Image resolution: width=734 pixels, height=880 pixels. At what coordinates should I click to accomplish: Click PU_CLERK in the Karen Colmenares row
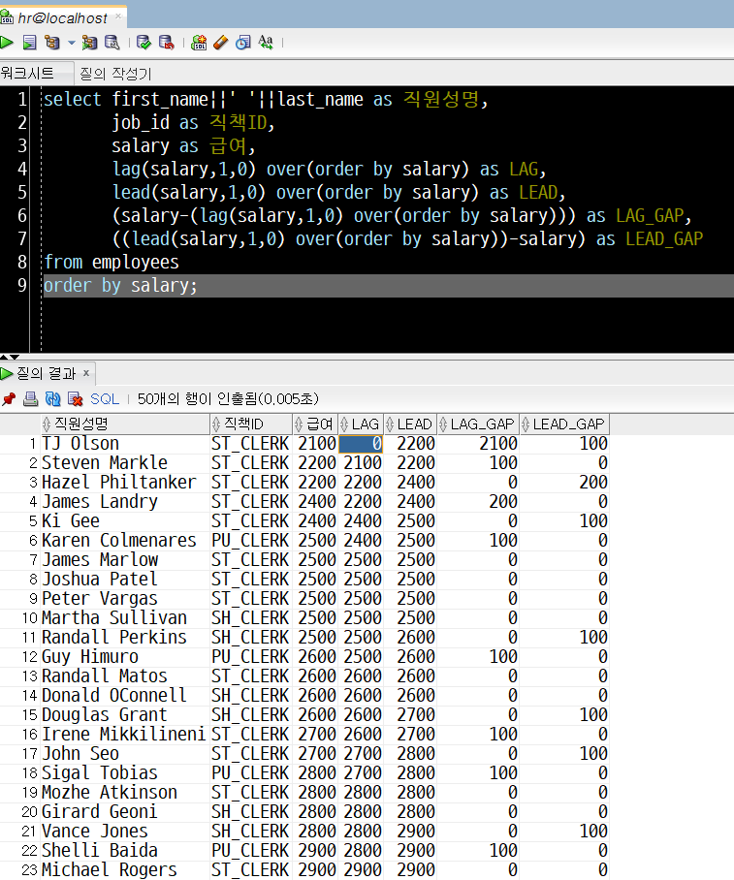(250, 541)
